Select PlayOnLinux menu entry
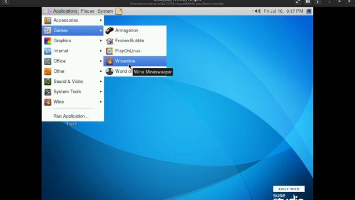 pyautogui.click(x=135, y=51)
